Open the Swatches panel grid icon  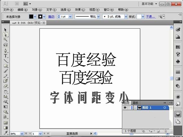click(x=178, y=47)
